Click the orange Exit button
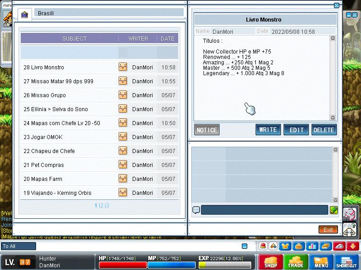Viewport: 361px width, 270px height. pyautogui.click(x=328, y=229)
